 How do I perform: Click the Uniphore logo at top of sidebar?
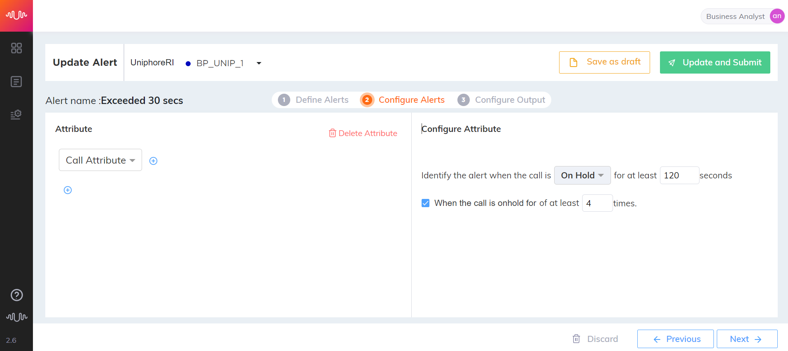tap(16, 16)
